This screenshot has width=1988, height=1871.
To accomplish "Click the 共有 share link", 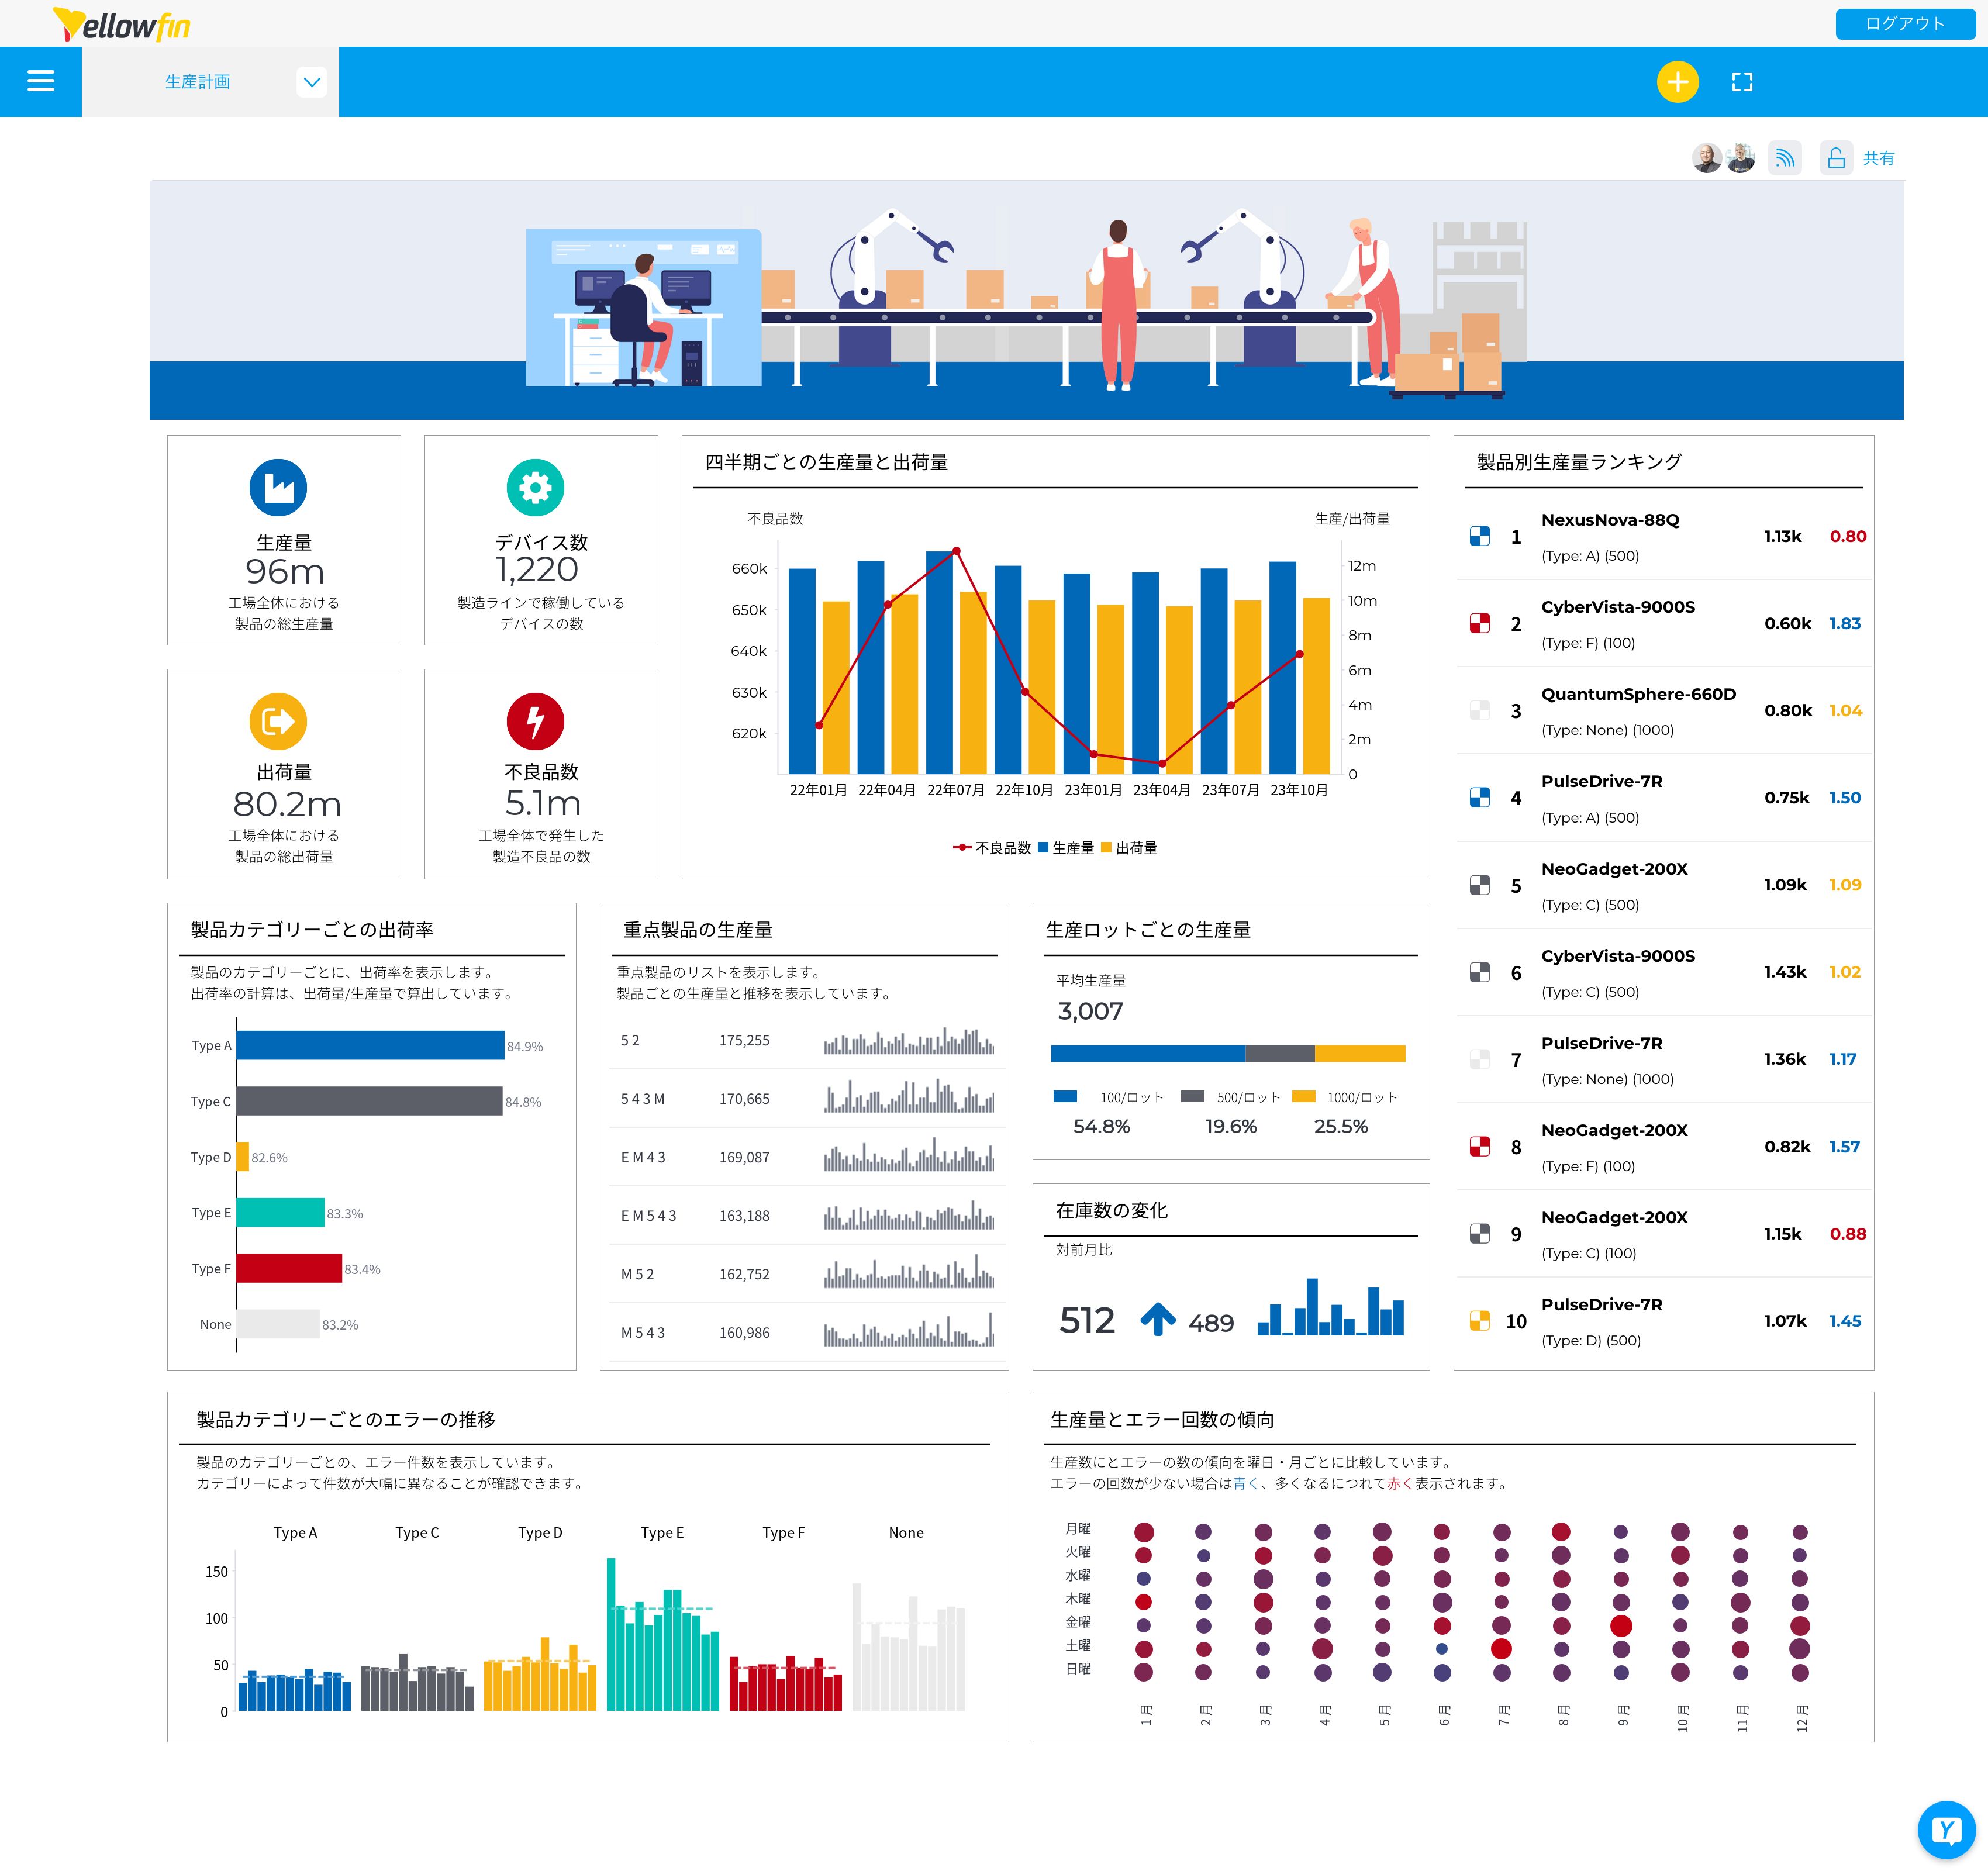I will pos(1878,158).
